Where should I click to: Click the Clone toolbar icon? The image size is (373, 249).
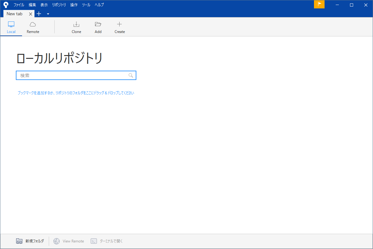[x=76, y=24]
